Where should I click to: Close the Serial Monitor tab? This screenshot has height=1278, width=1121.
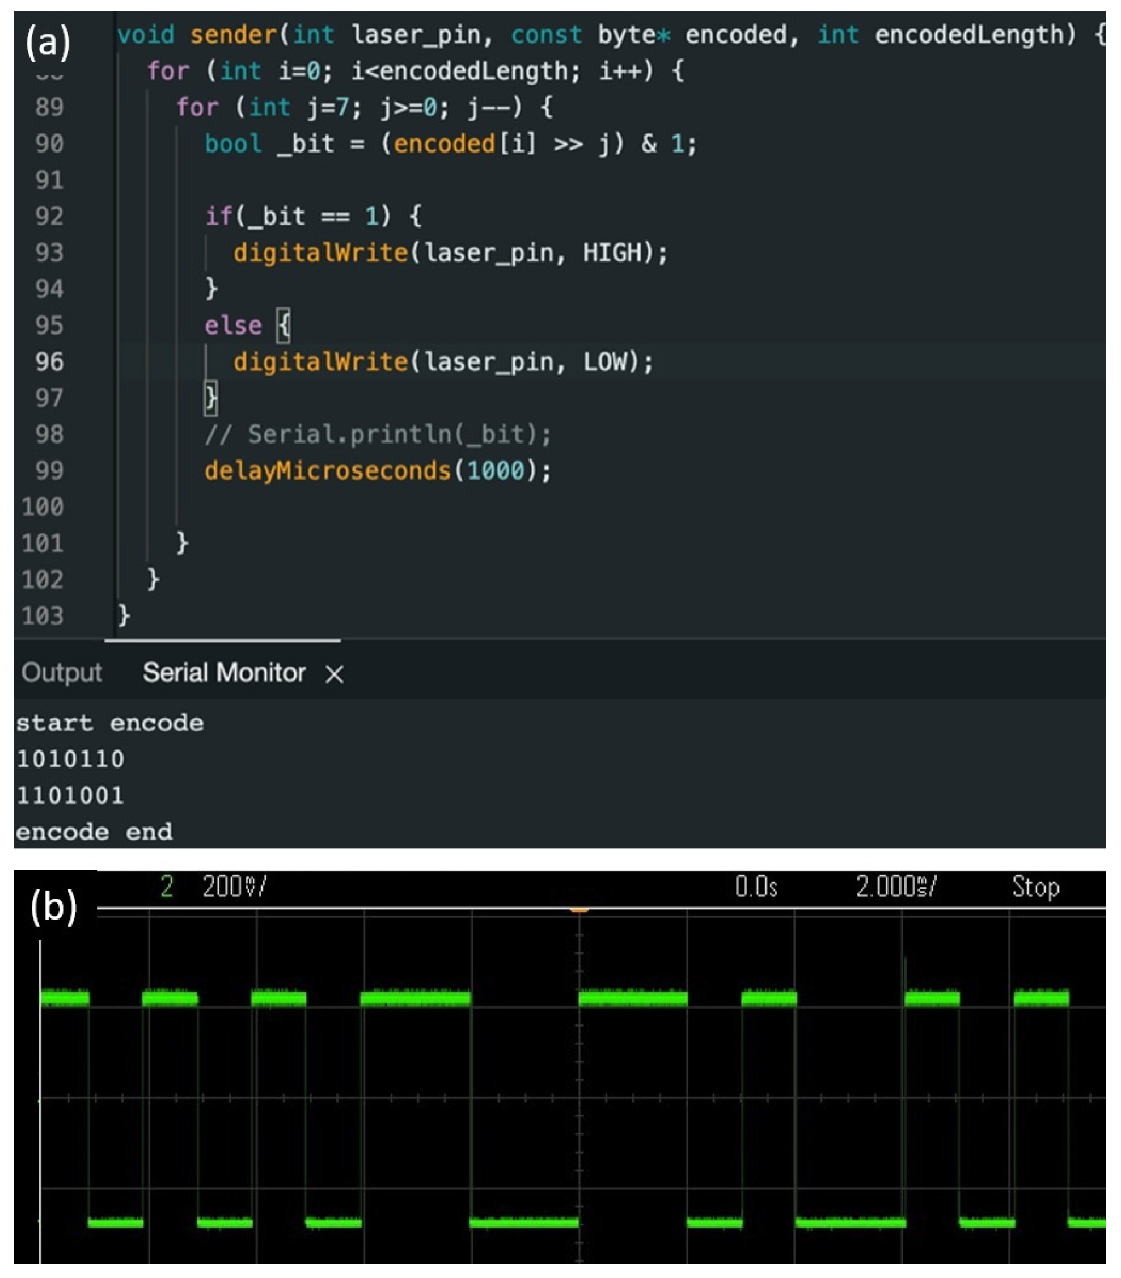coord(335,674)
